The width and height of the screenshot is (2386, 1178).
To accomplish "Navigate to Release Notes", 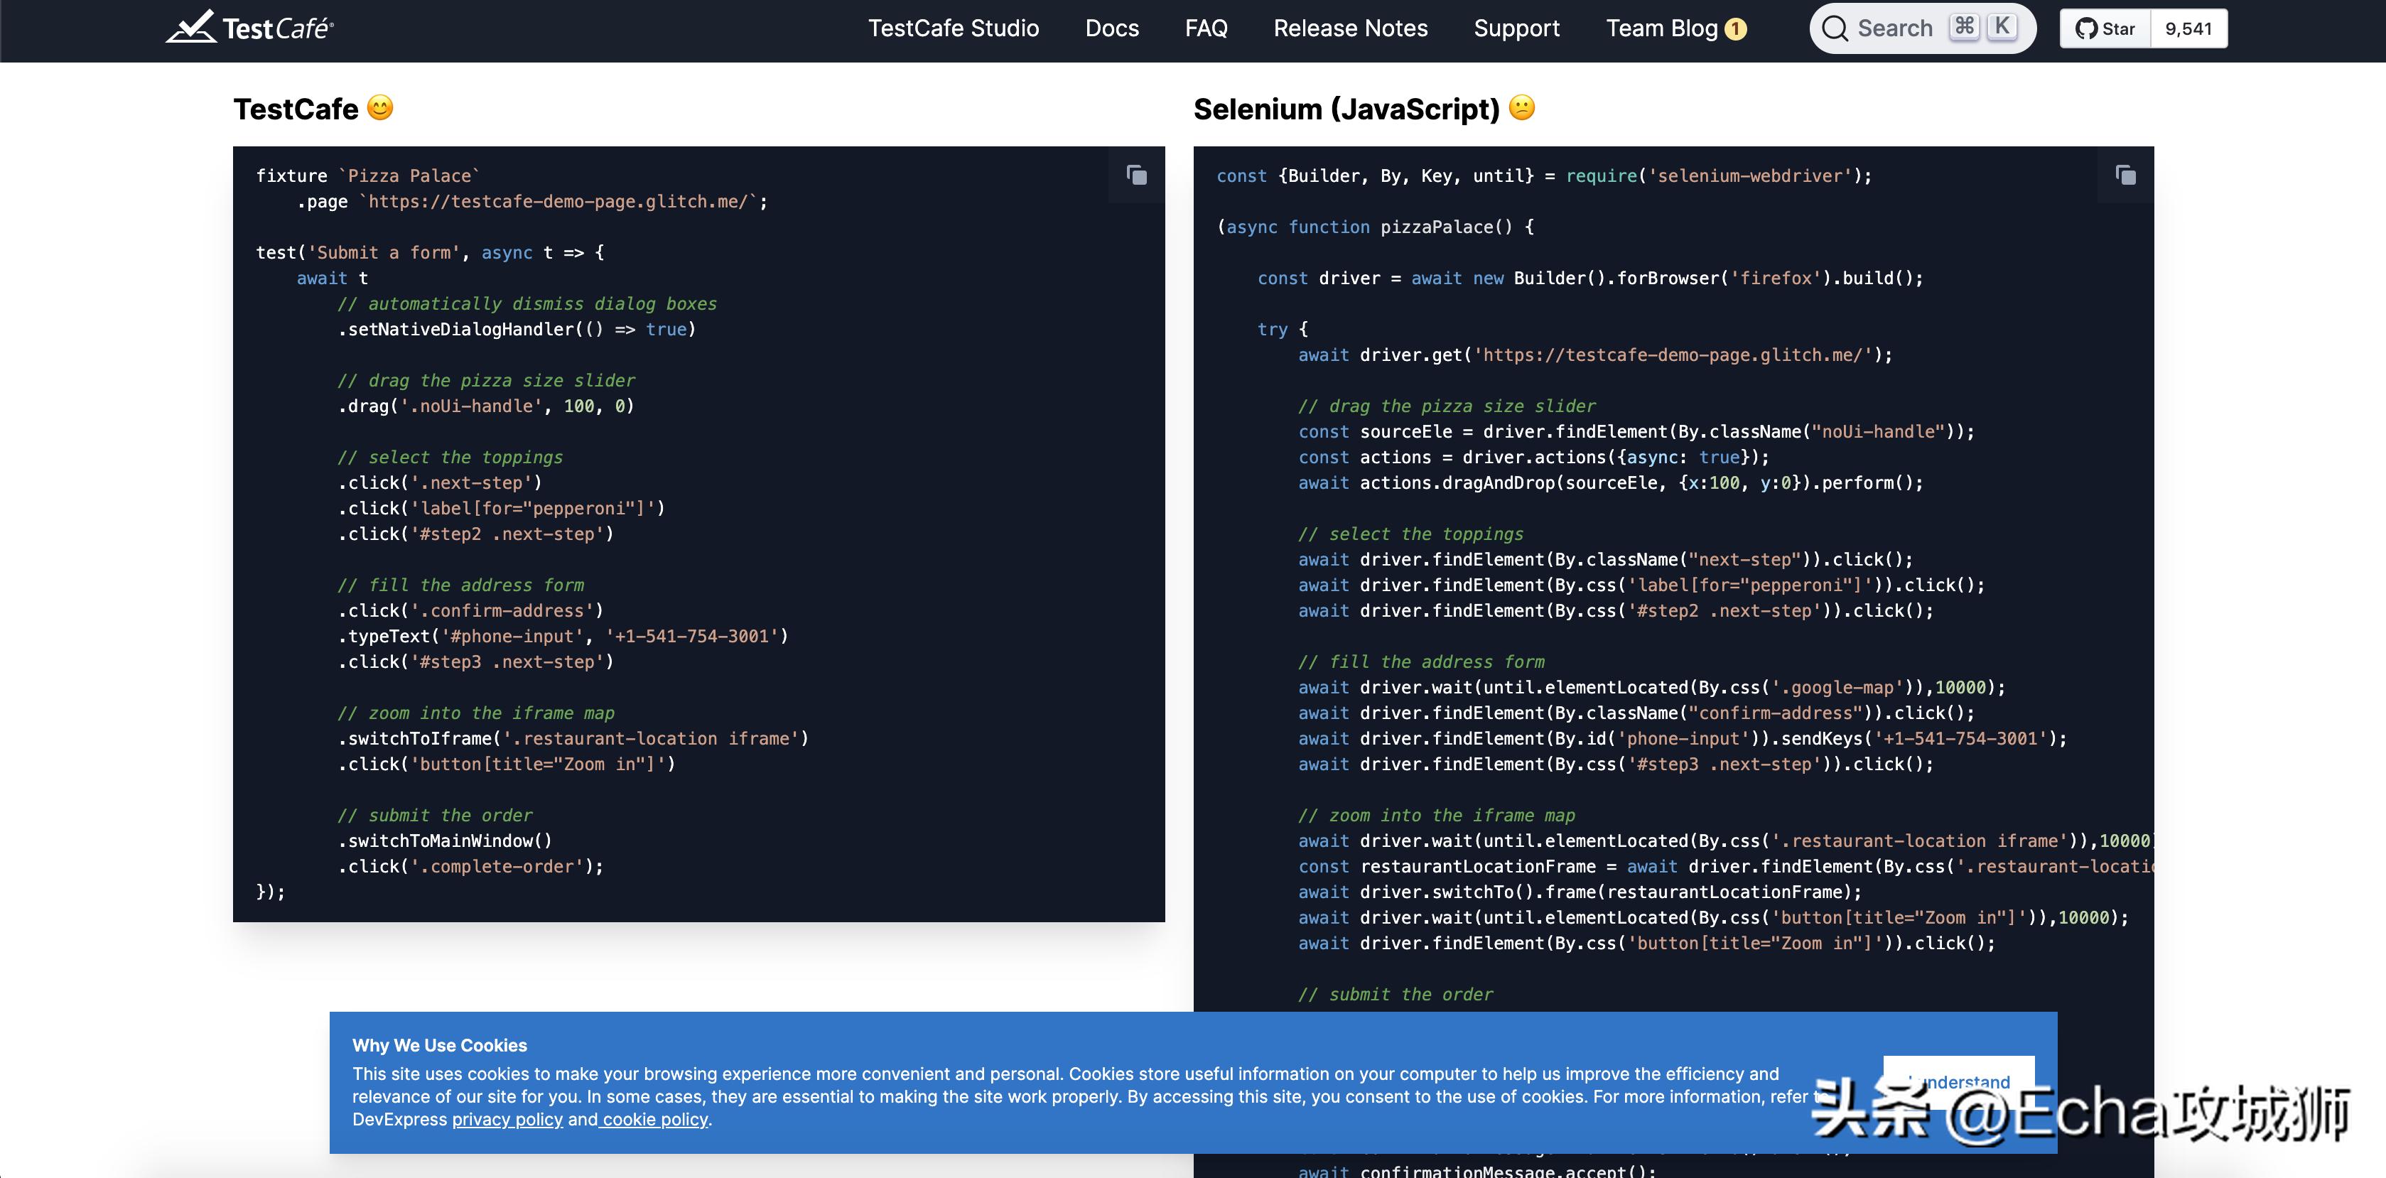I will click(1351, 28).
